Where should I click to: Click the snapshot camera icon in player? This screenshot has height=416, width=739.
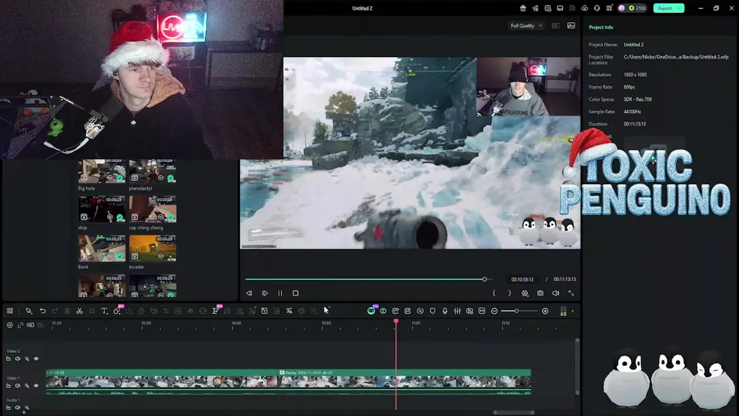[x=540, y=293]
